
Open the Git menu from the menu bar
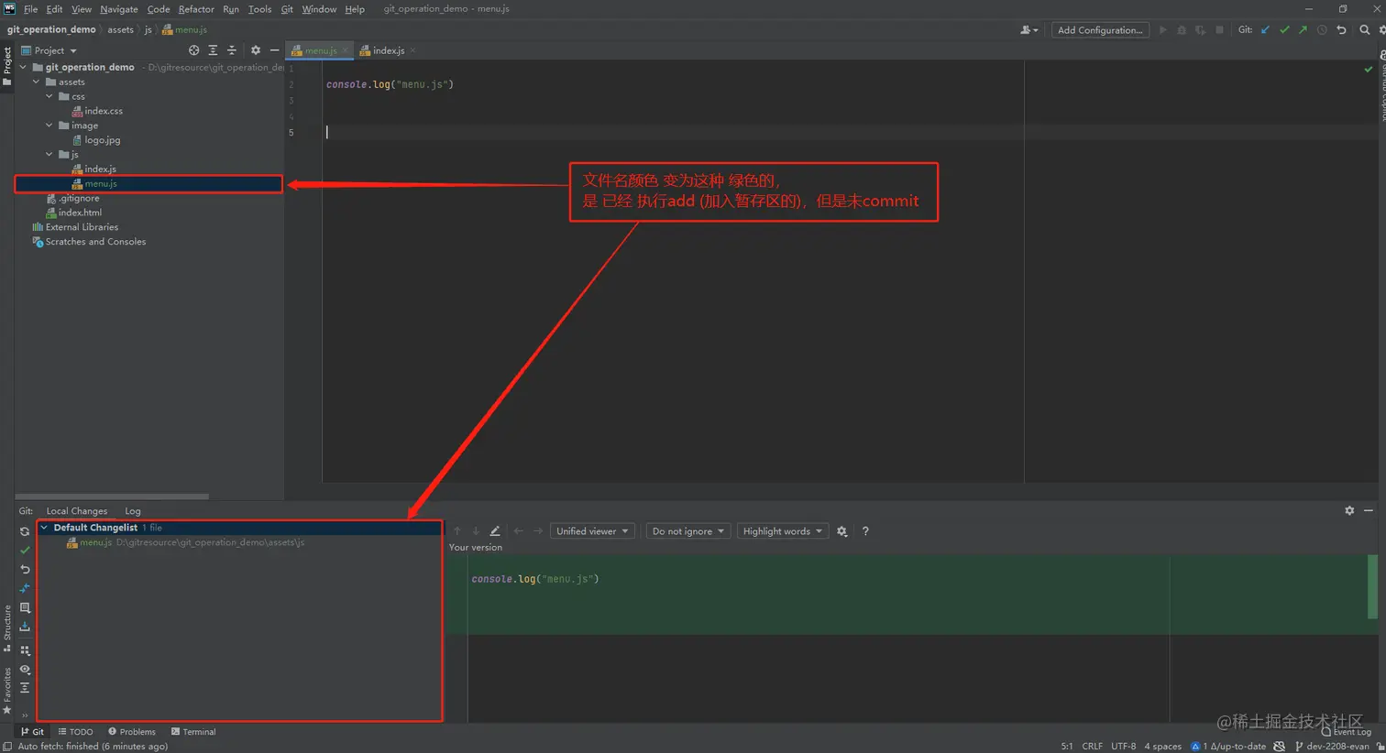pos(287,9)
